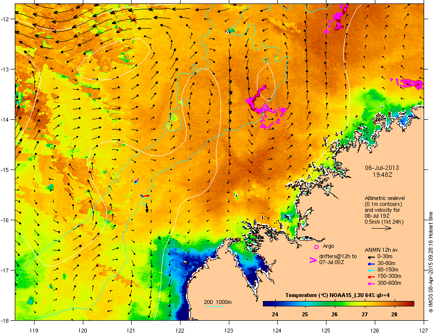Click the longitude axis label 122
Image resolution: width=434 pixels, height=335 pixels.
180,330
